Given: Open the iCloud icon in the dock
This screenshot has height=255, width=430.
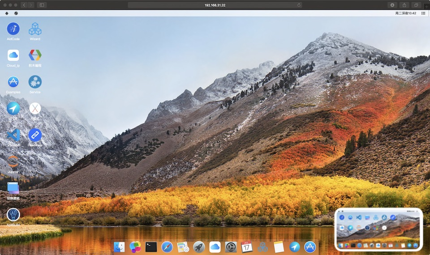Looking at the screenshot, I should [x=215, y=247].
